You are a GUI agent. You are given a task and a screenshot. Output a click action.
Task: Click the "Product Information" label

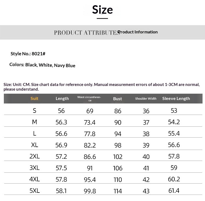[138, 32]
